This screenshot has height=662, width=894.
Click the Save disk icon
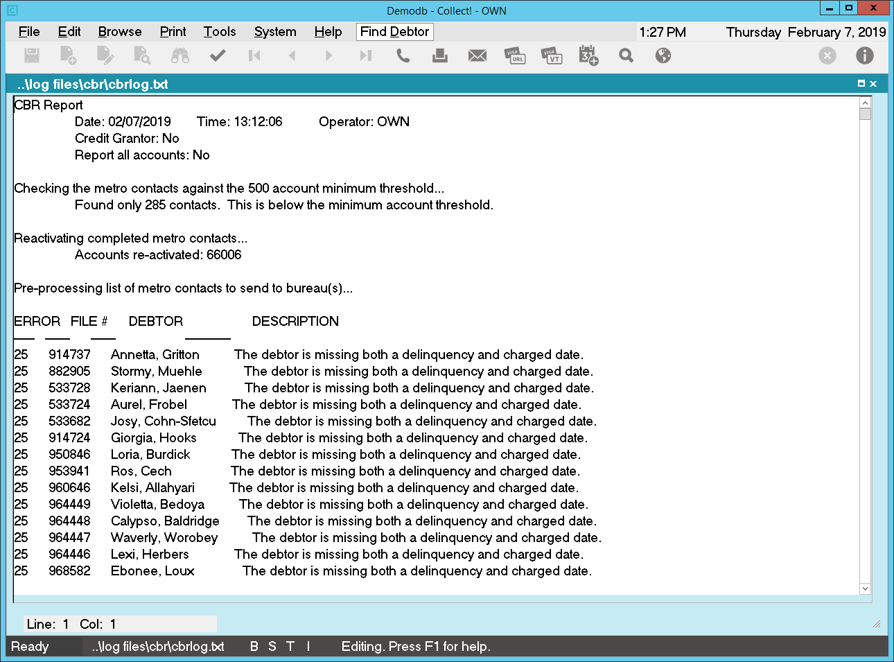[32, 55]
